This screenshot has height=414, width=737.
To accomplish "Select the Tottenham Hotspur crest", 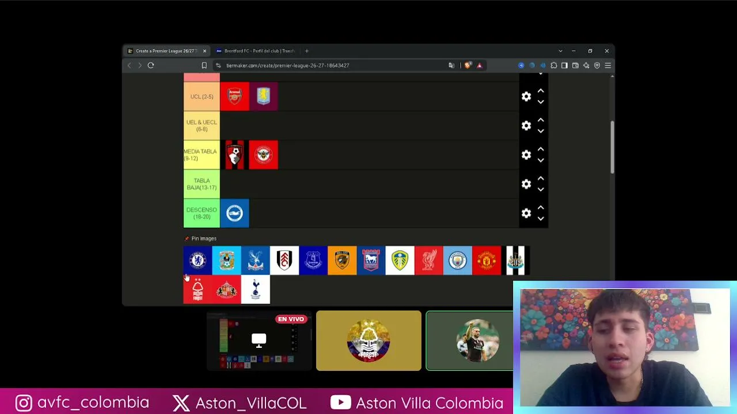I will point(255,289).
